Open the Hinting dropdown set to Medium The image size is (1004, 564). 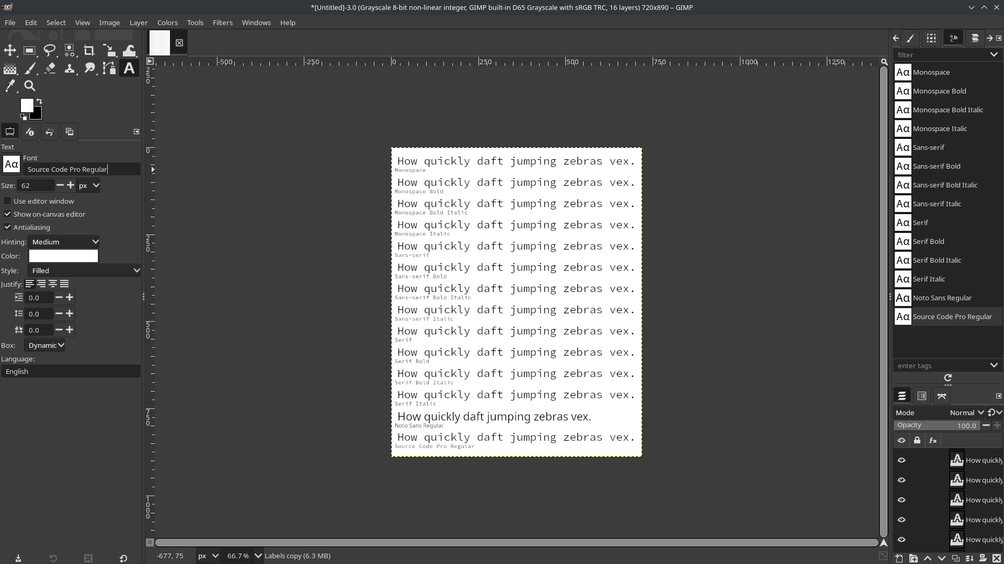coord(64,242)
